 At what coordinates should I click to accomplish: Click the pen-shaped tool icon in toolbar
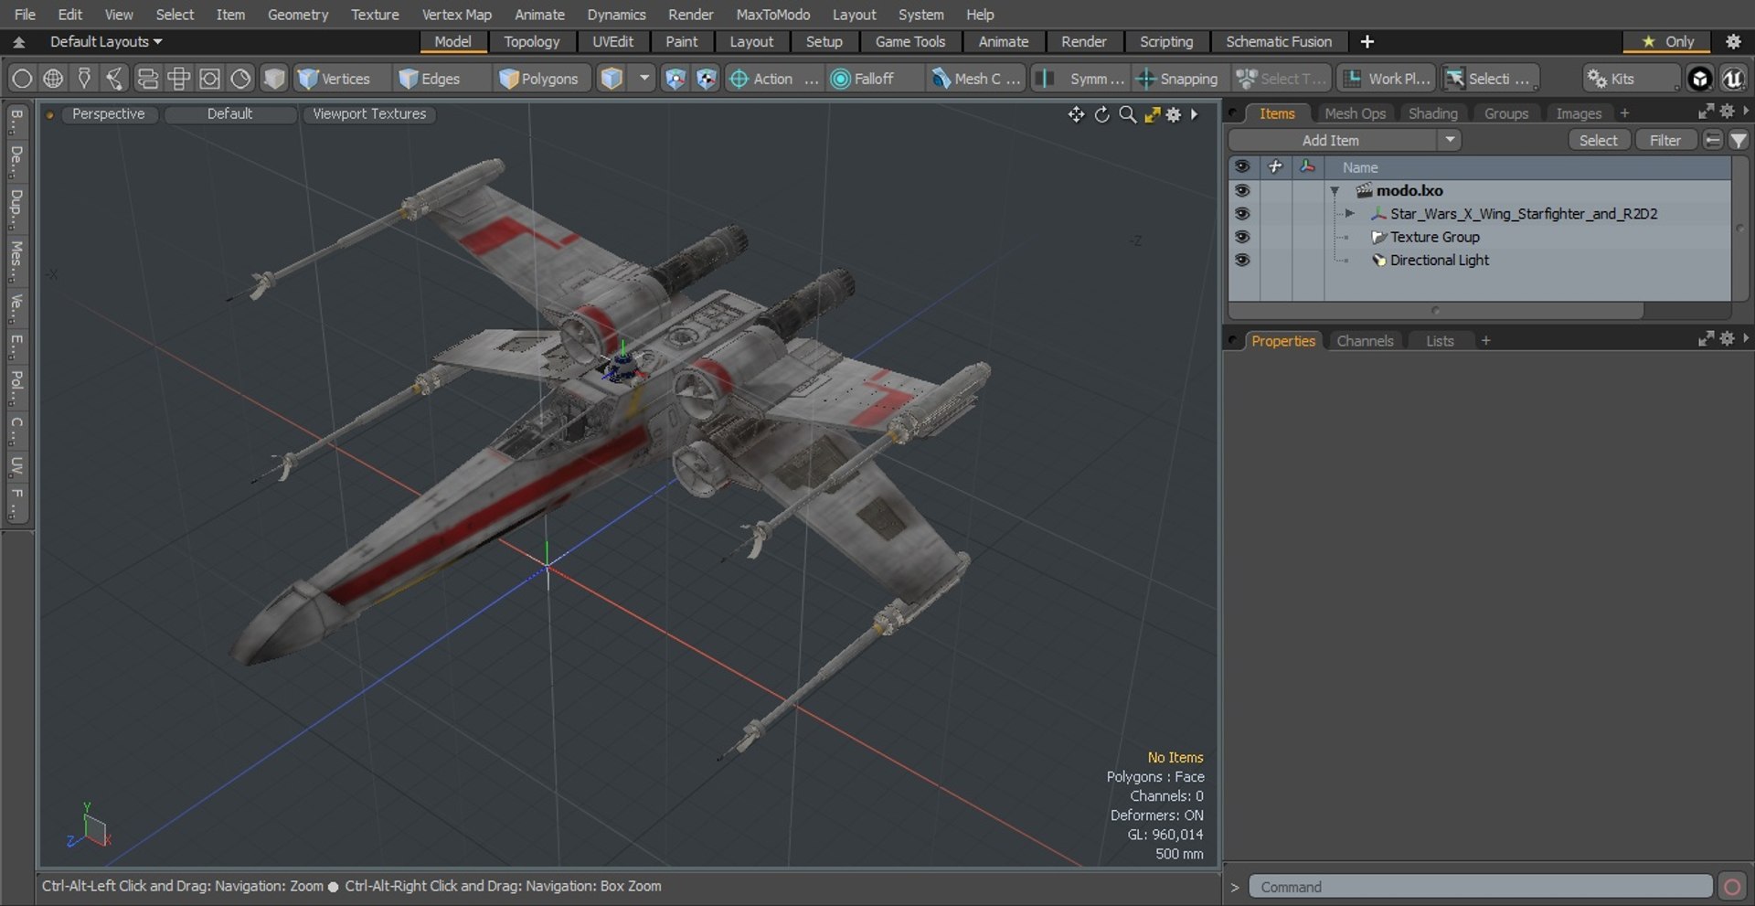click(84, 79)
